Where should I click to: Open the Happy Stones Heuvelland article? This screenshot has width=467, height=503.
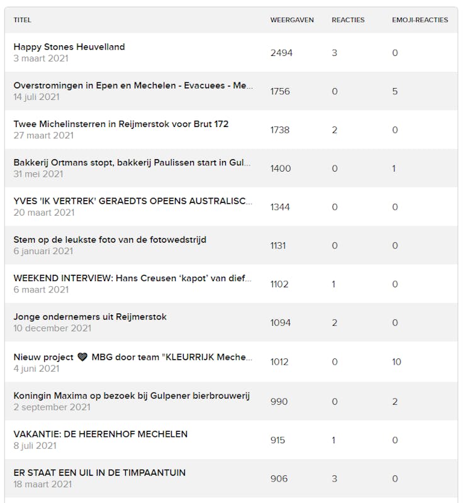point(69,47)
